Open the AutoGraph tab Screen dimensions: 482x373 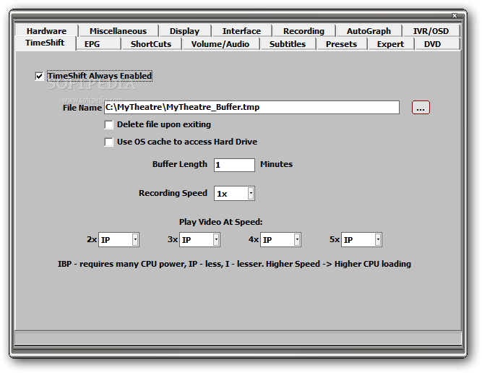click(x=369, y=31)
